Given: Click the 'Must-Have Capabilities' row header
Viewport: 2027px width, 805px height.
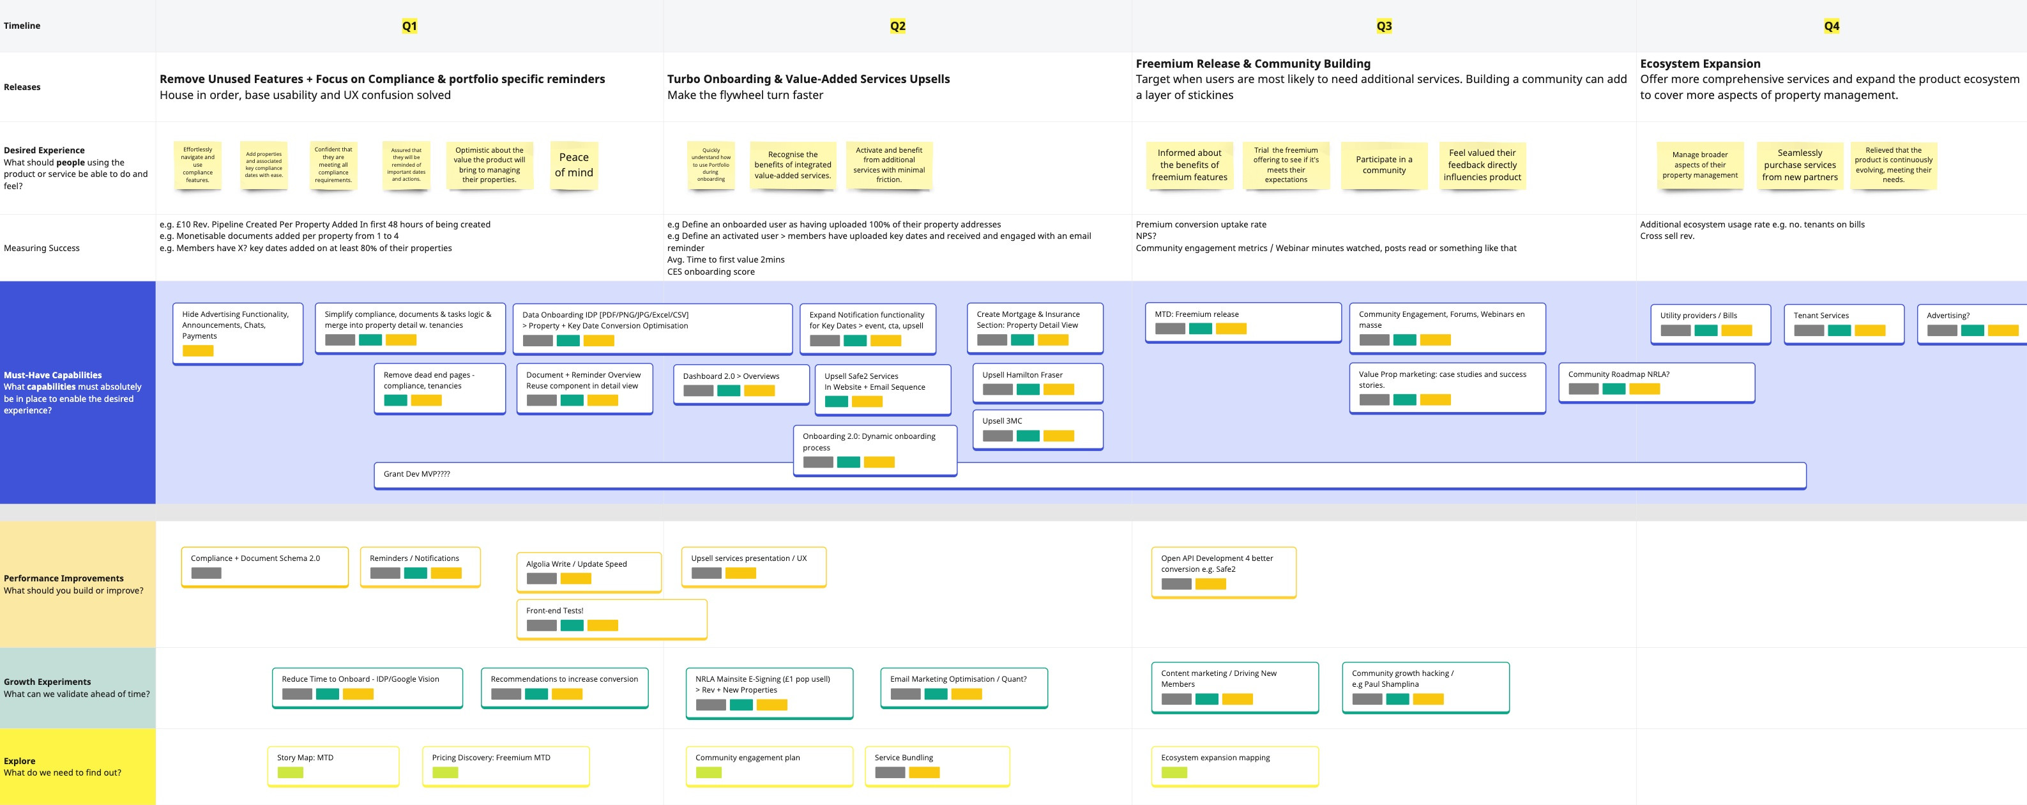Looking at the screenshot, I should point(77,392).
